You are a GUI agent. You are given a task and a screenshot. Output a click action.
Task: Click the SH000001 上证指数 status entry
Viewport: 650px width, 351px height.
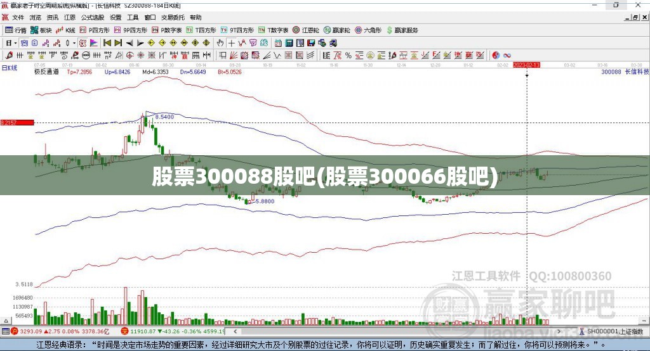611,331
